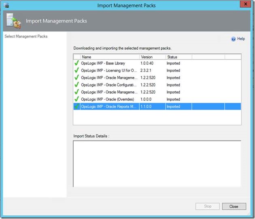This screenshot has width=255, height=219.
Task: Click green checkmark beside Oracle Configuration row
Action: [x=76, y=85]
